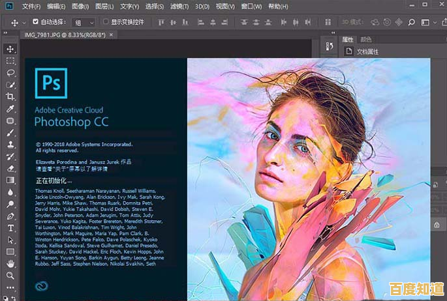This screenshot has width=447, height=301.
Task: Select the Quick Selection tool
Action: 10,85
